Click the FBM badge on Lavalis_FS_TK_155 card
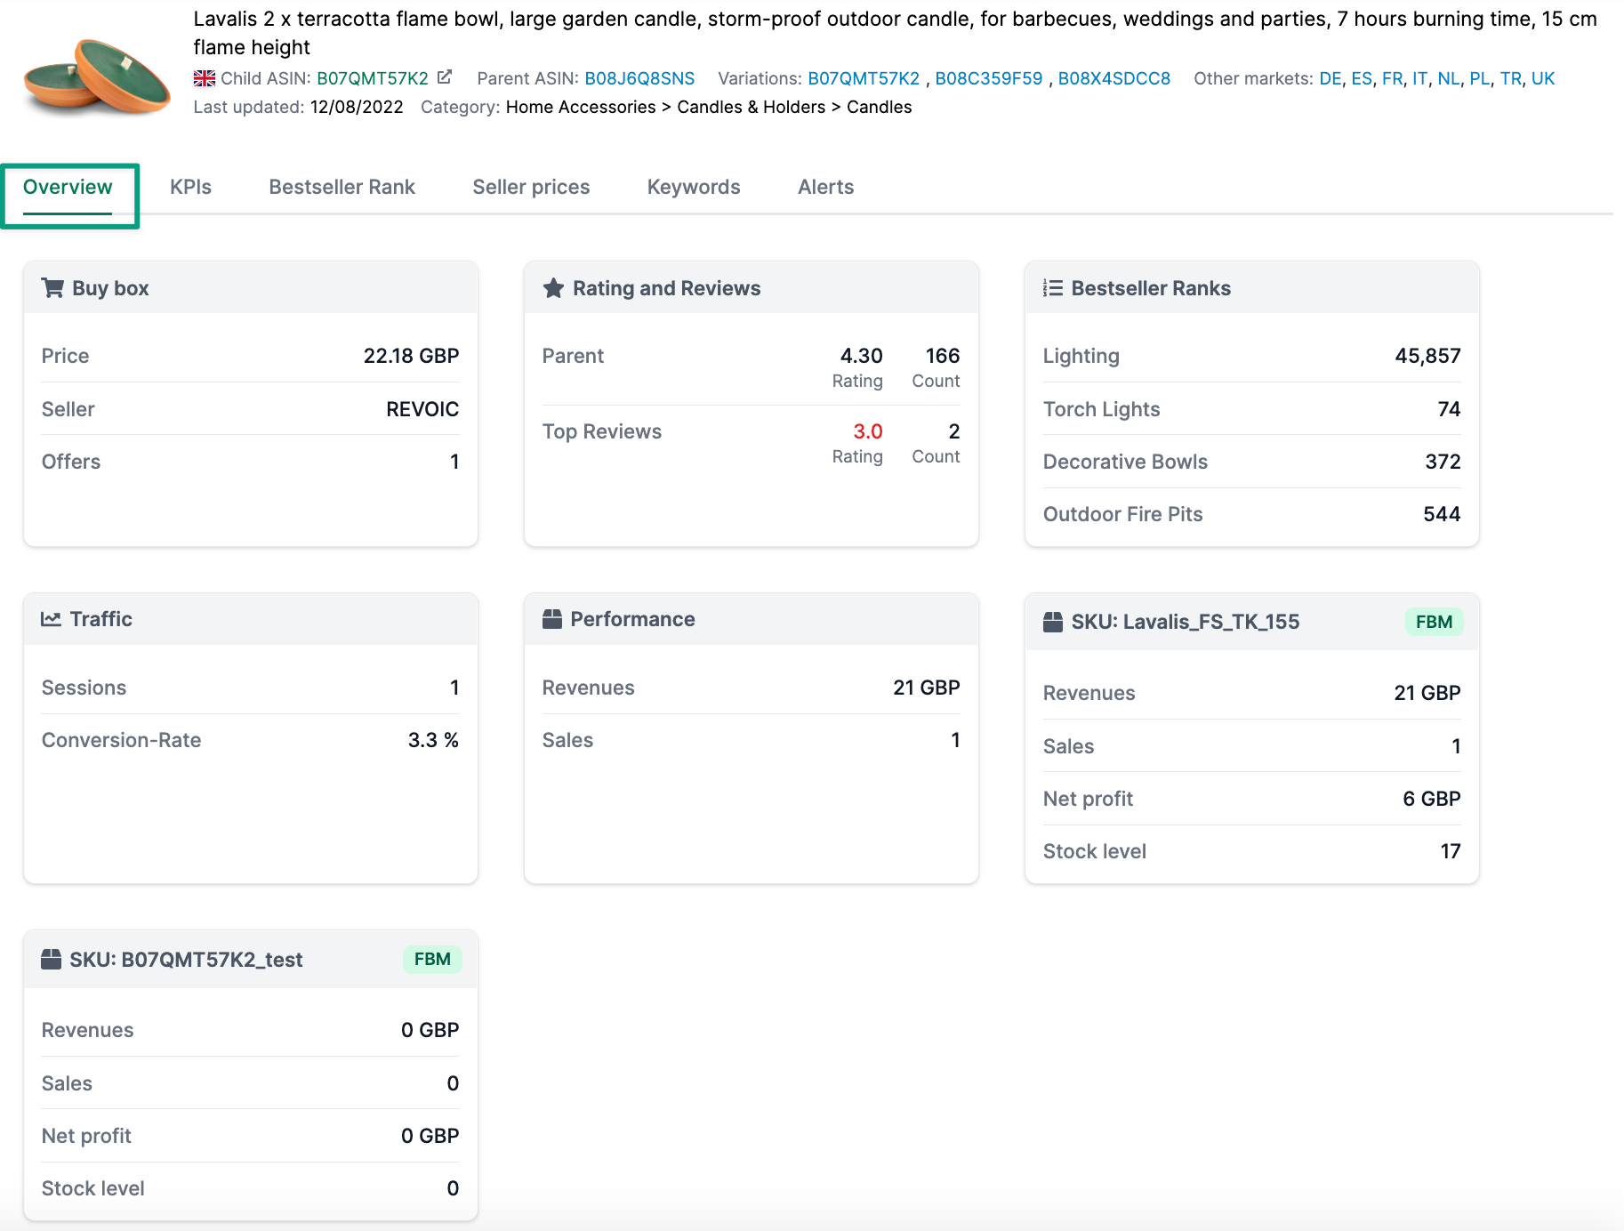Viewport: 1624px width, 1231px height. (1433, 622)
